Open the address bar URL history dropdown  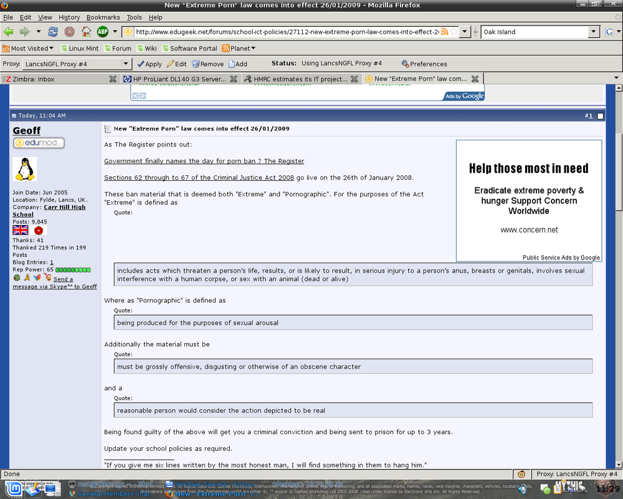click(x=465, y=32)
